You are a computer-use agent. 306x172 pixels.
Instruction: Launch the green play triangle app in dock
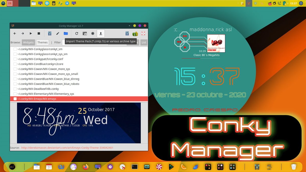pyautogui.click(x=171, y=167)
